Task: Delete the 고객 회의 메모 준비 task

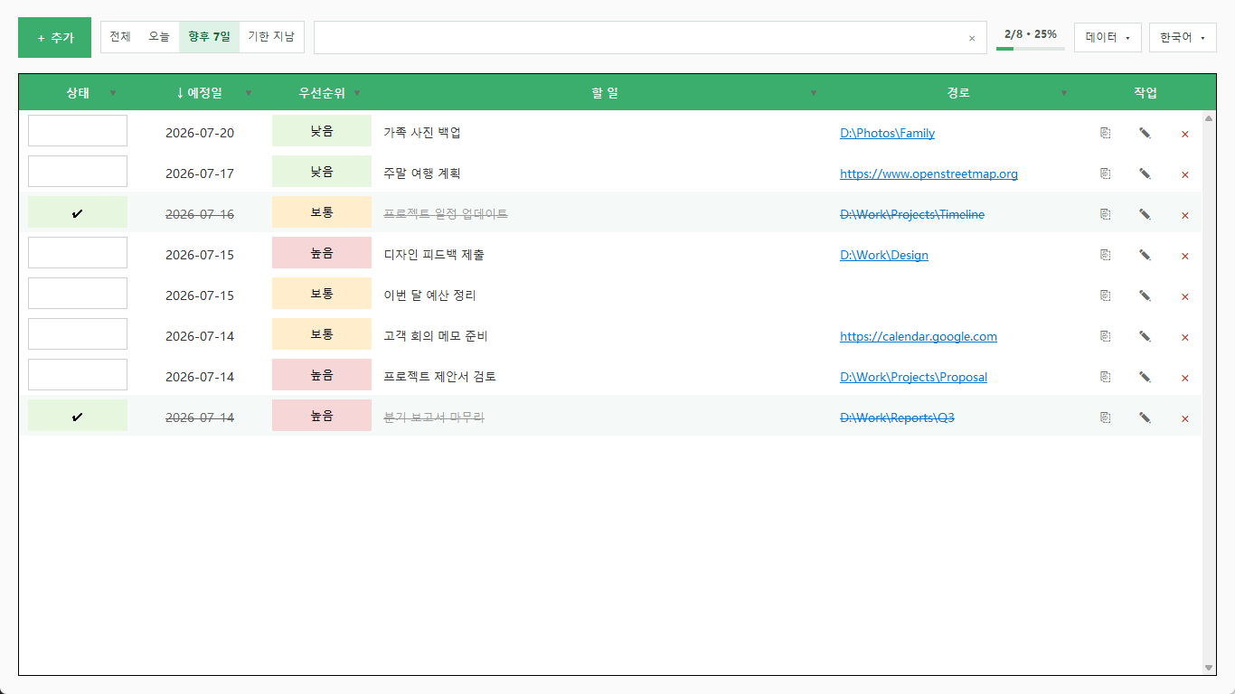Action: 1185,337
